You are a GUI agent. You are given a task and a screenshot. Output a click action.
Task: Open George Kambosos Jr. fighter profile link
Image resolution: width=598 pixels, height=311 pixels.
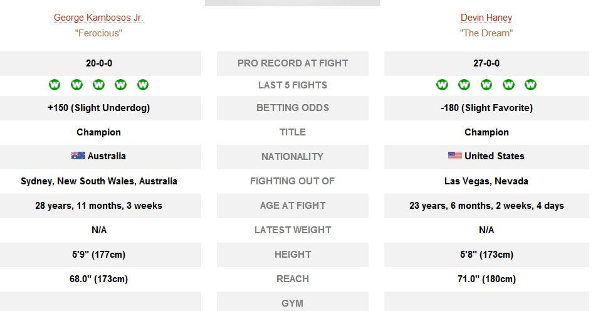click(x=98, y=18)
